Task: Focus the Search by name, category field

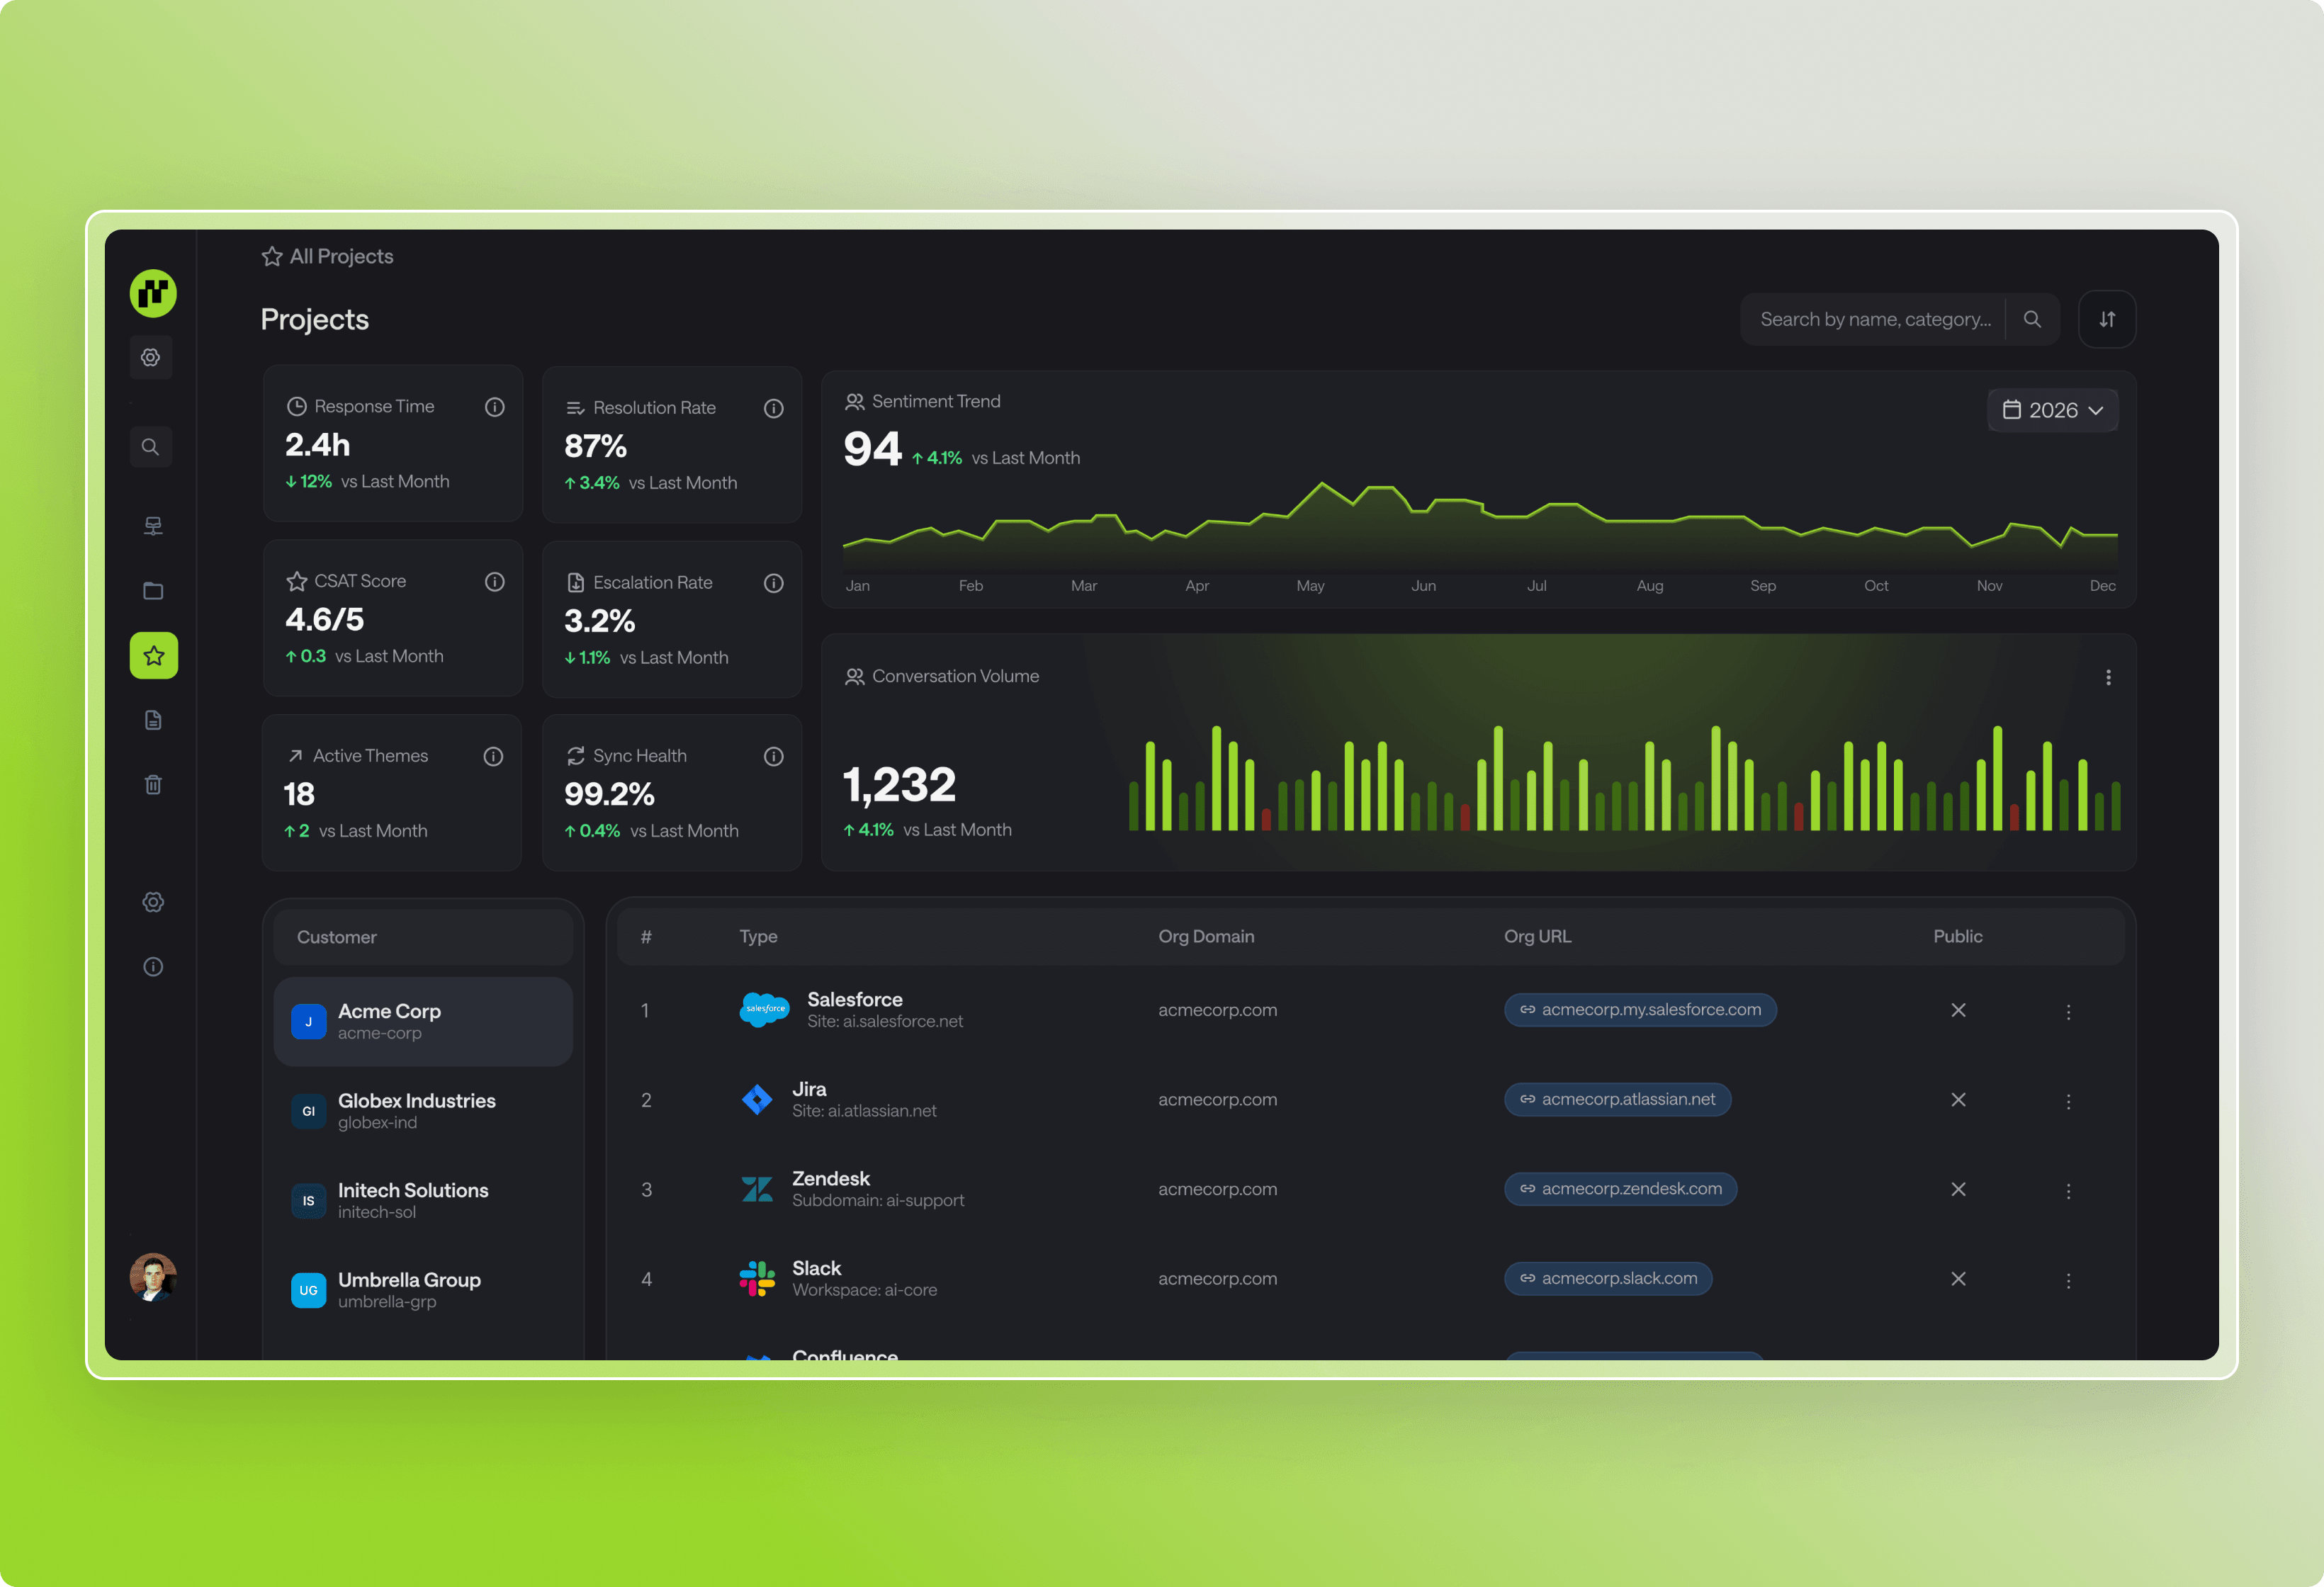Action: [1874, 319]
